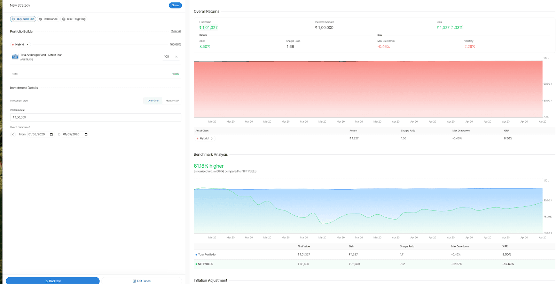Screen dimensions: 557x284
Task: Click the Tata Arbitrage Fund logo
Action: pyautogui.click(x=15, y=56)
